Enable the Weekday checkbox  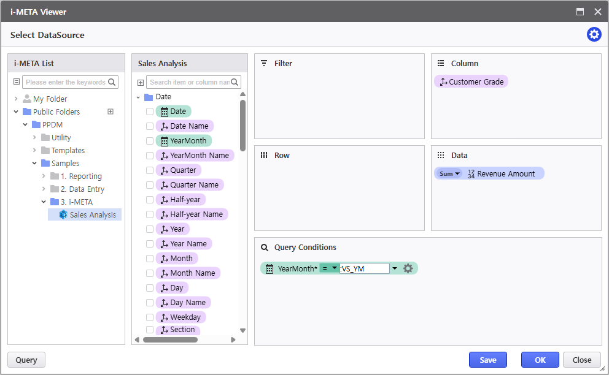click(x=150, y=317)
